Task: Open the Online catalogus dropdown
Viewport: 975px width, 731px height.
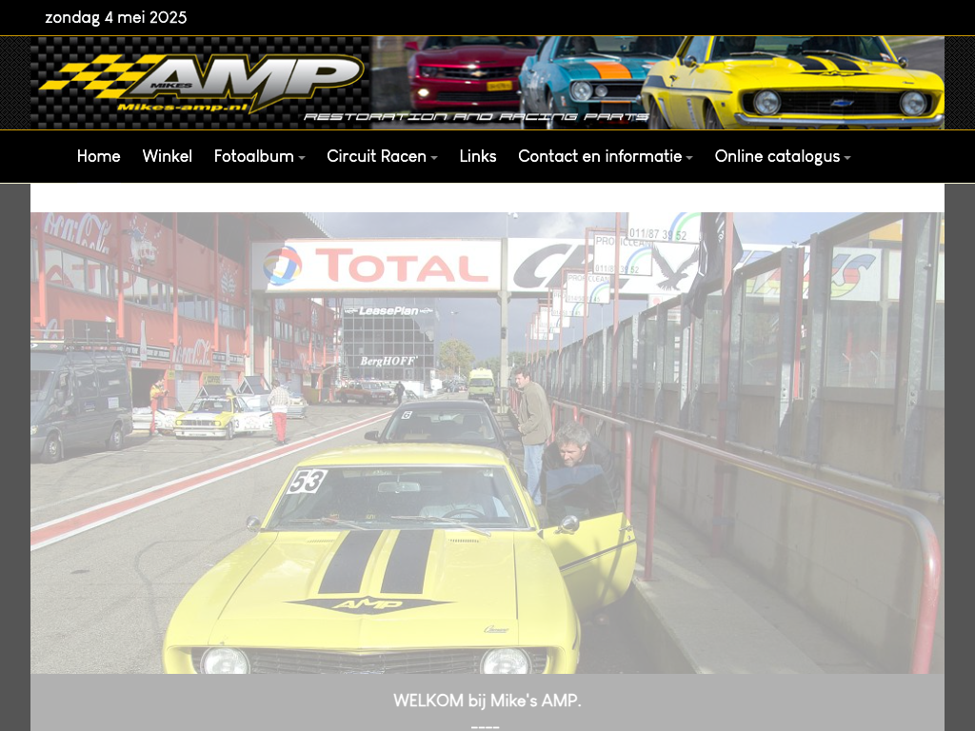Action: 782,156
